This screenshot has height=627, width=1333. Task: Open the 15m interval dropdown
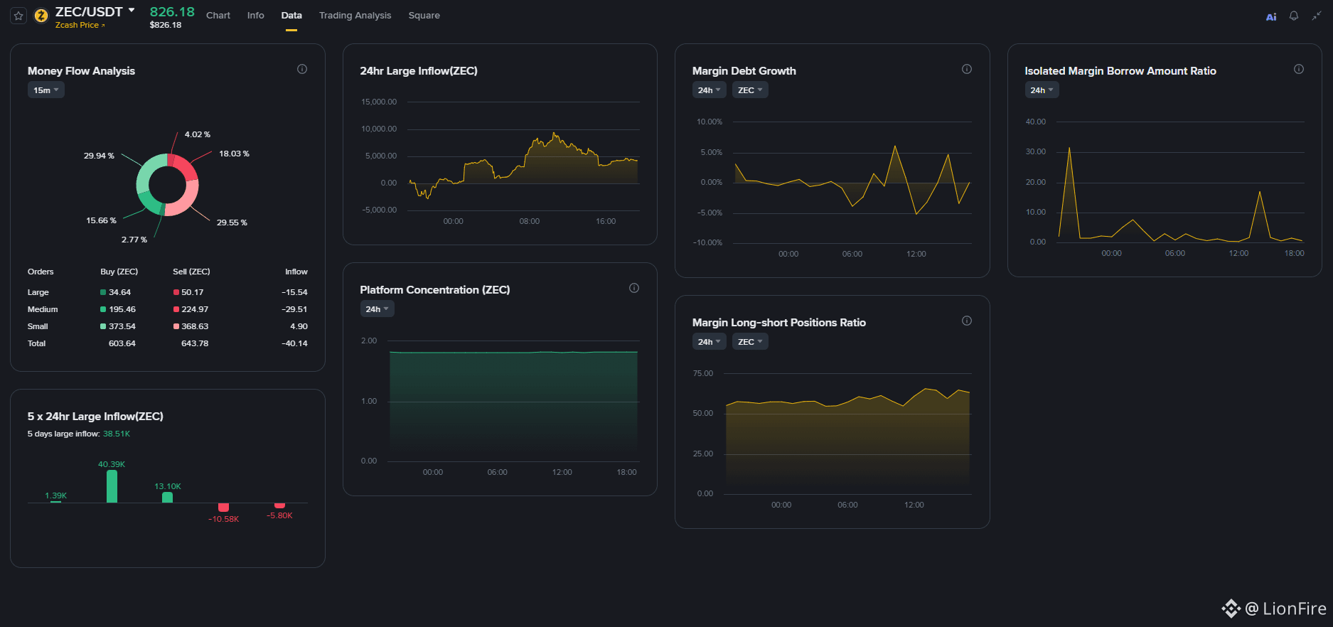pyautogui.click(x=46, y=90)
